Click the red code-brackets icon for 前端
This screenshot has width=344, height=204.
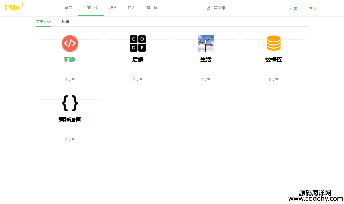(x=70, y=43)
